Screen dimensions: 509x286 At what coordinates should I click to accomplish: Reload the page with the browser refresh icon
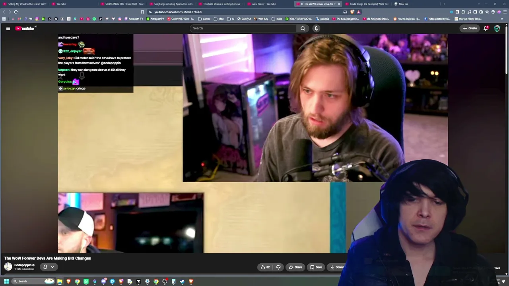(16, 12)
